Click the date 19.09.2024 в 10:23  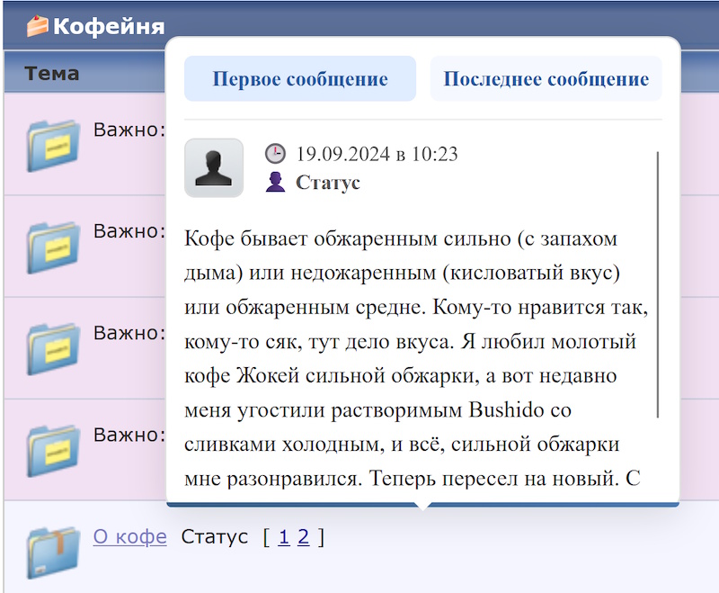pyautogui.click(x=377, y=154)
